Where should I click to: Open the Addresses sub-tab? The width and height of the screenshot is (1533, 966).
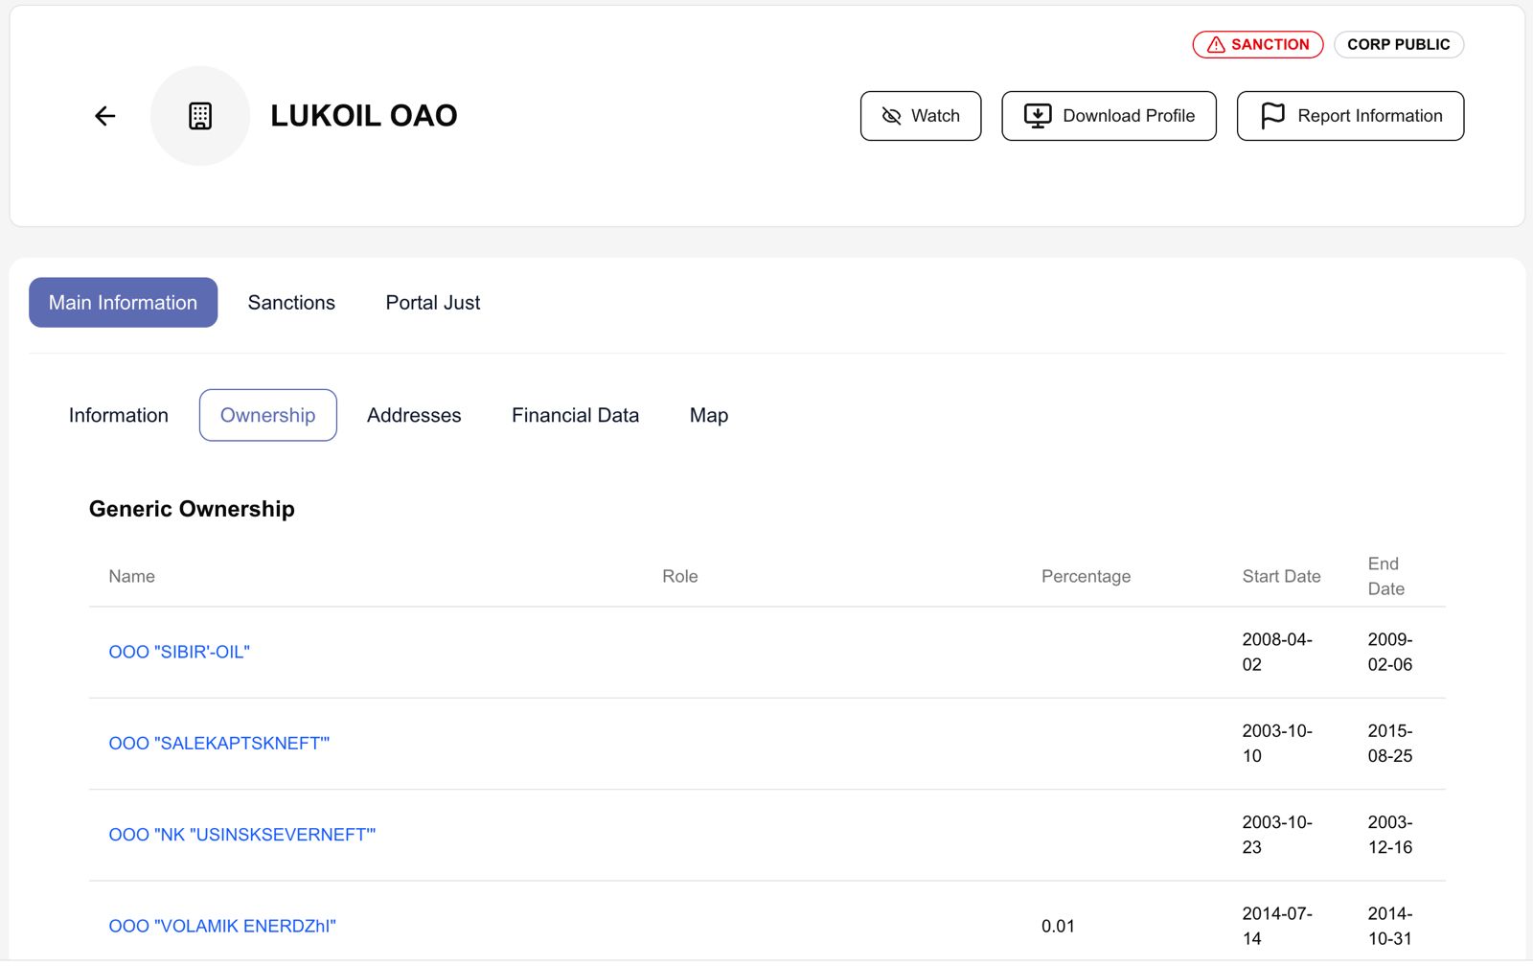[x=414, y=416]
